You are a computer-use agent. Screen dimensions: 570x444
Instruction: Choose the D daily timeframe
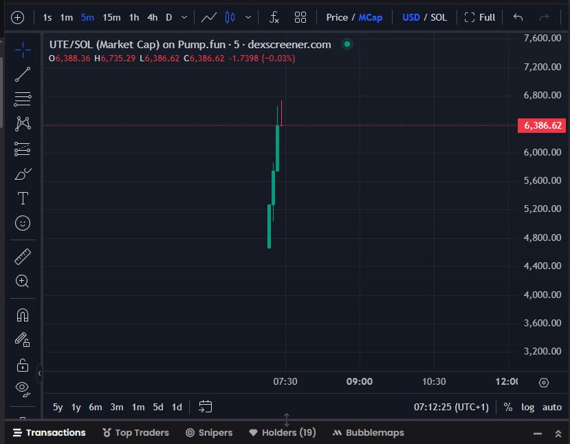tap(168, 17)
